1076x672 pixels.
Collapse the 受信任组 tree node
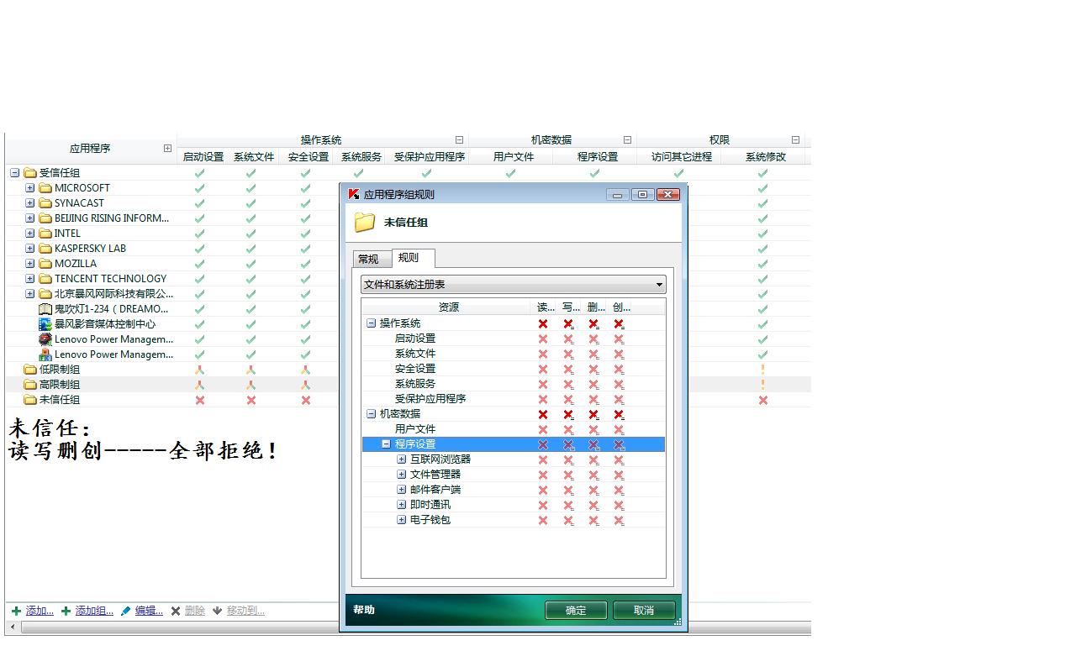pyautogui.click(x=14, y=173)
